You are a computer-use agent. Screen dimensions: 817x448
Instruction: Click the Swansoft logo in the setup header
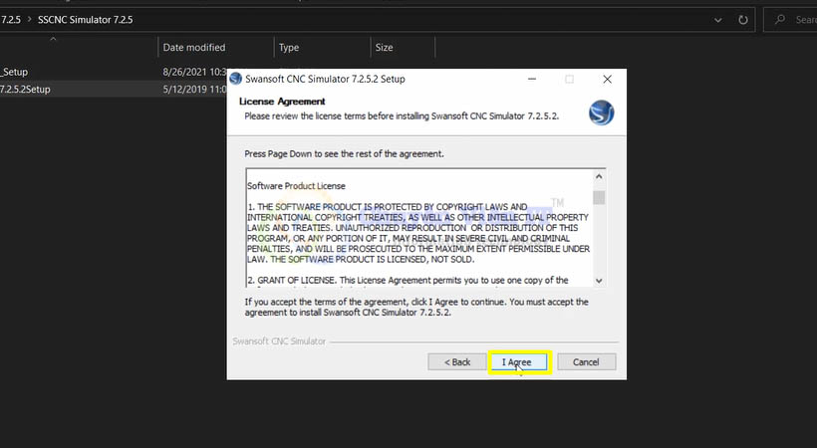(601, 112)
